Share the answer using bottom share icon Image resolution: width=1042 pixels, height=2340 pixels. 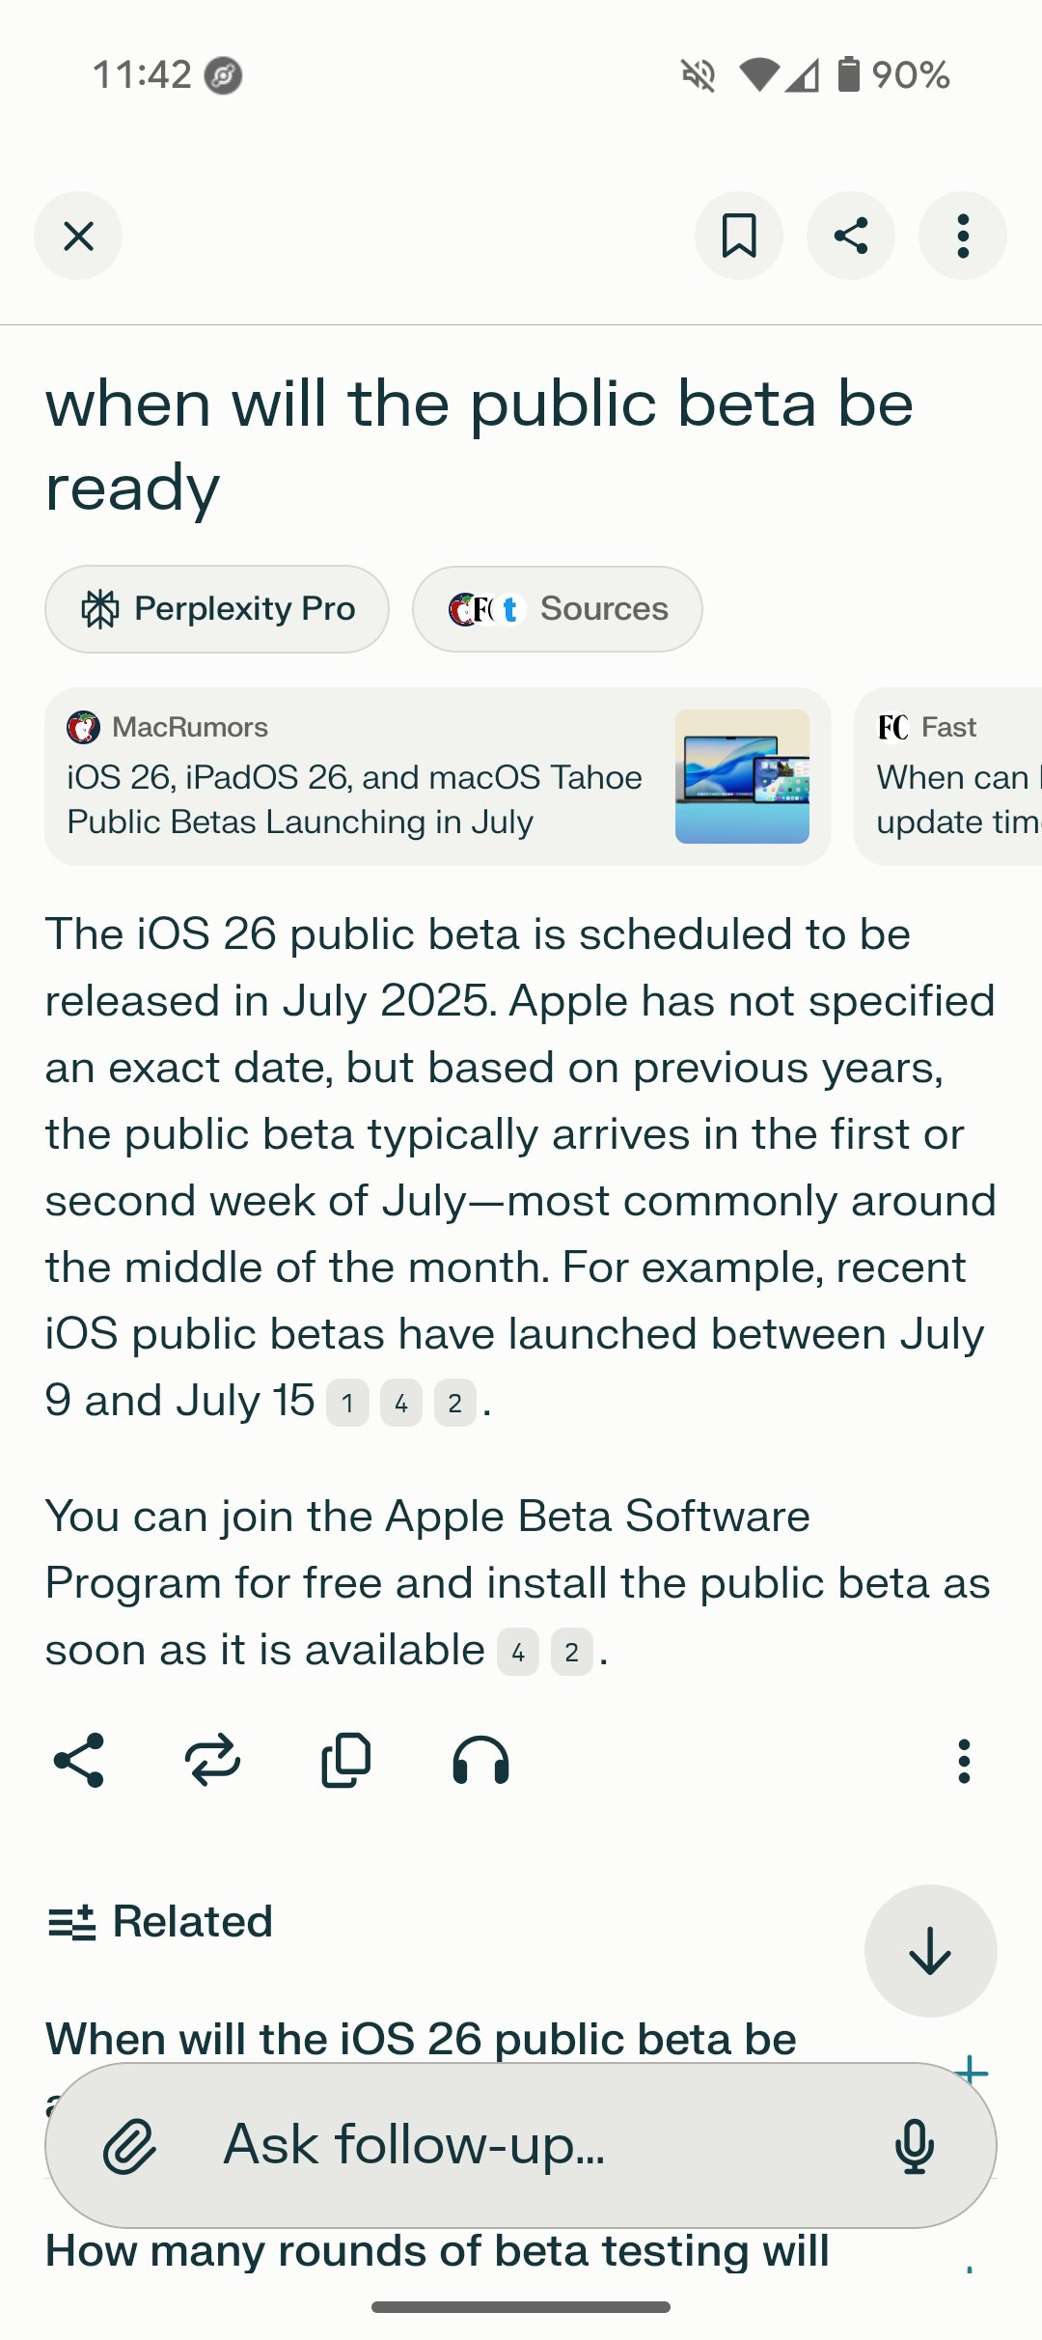coord(79,1761)
